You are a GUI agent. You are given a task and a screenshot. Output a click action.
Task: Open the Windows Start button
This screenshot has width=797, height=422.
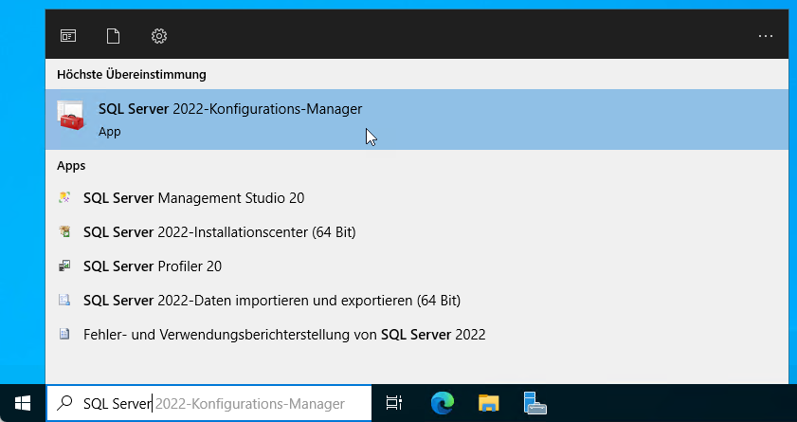coord(23,403)
